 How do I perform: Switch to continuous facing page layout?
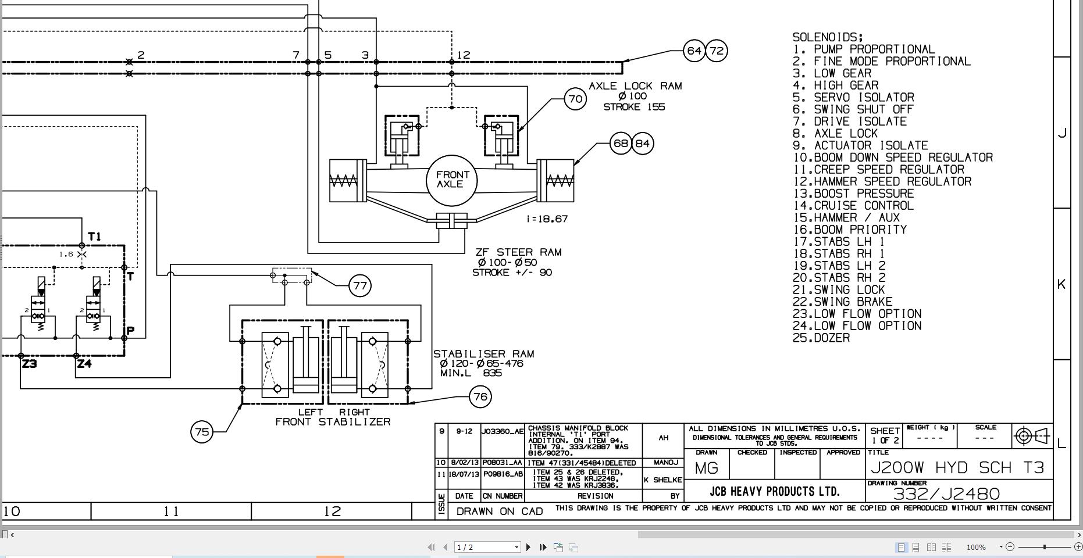[x=947, y=547]
